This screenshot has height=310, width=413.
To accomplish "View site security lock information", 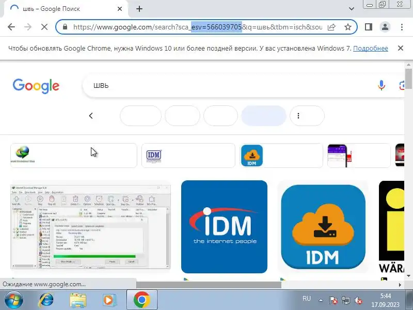I will point(65,27).
